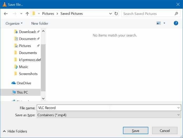
Task: Click the Save button
Action: click(x=135, y=130)
